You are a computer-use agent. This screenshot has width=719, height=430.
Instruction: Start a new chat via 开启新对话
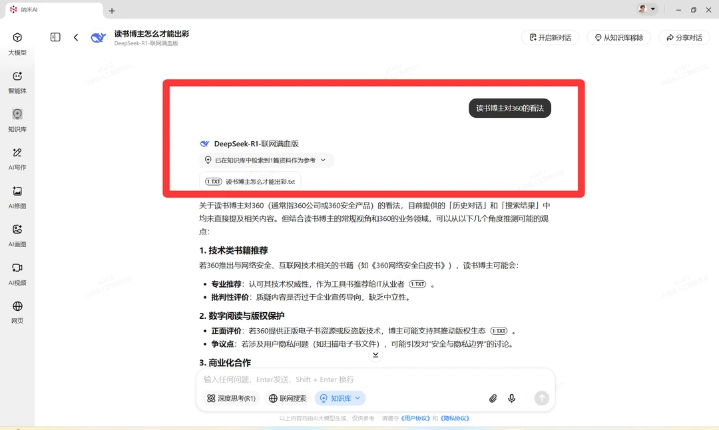[551, 37]
